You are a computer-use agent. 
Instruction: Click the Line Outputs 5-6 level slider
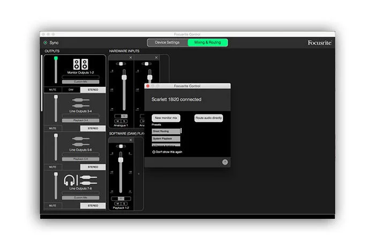56,147
